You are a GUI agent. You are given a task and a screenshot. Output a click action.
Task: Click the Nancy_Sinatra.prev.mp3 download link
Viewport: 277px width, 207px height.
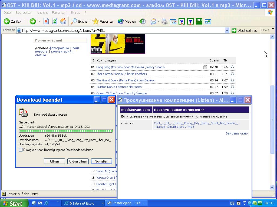197,125
